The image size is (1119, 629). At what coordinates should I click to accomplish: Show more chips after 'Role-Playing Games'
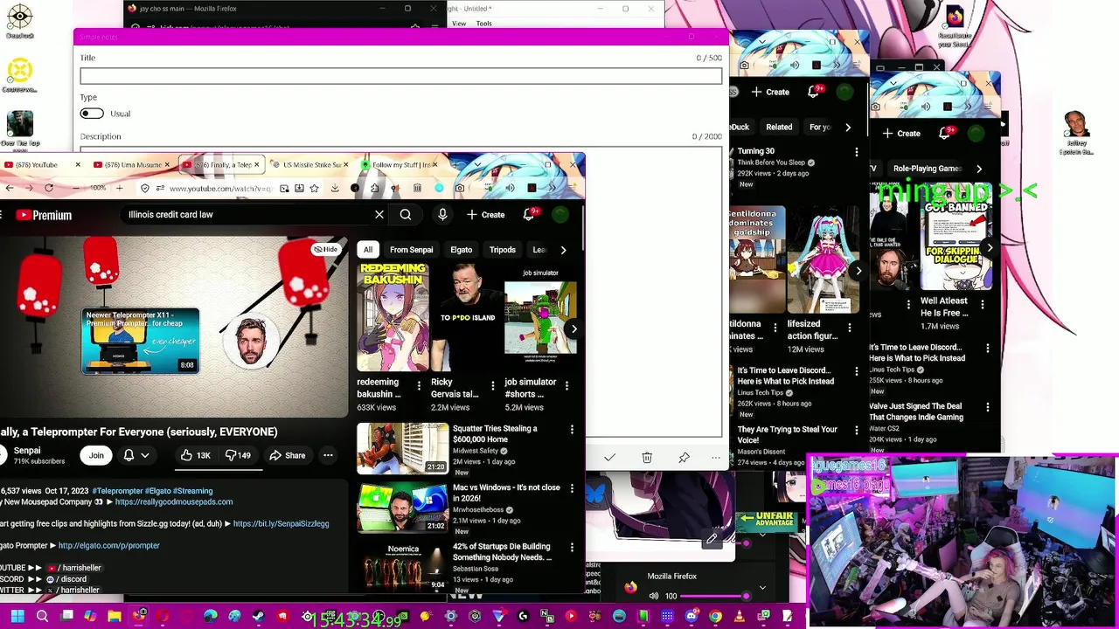[978, 169]
